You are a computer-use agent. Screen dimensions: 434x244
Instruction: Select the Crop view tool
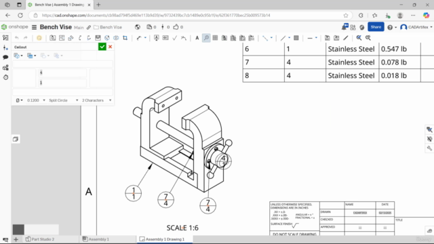click(125, 38)
